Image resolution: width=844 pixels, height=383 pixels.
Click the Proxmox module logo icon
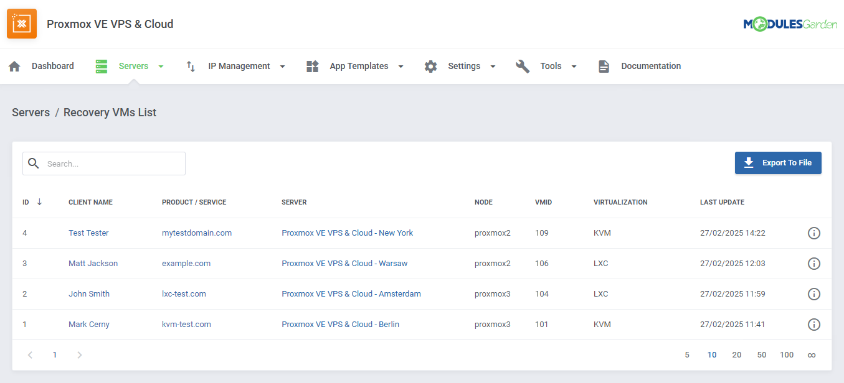(22, 24)
